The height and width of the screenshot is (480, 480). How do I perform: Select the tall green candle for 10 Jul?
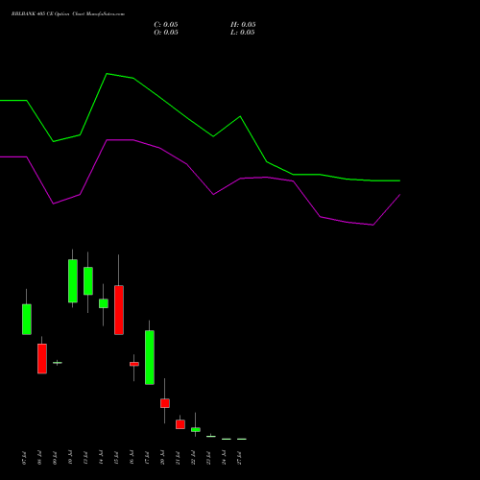point(73,281)
